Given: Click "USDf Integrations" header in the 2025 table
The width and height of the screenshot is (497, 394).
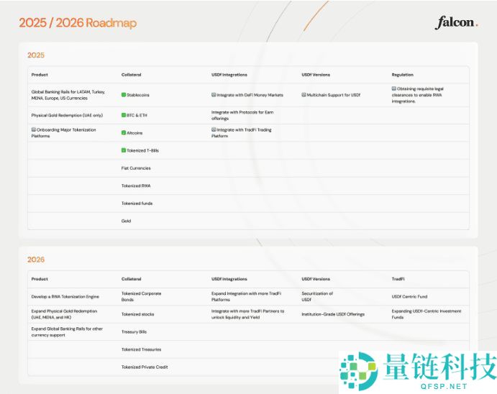Looking at the screenshot, I should pyautogui.click(x=229, y=75).
